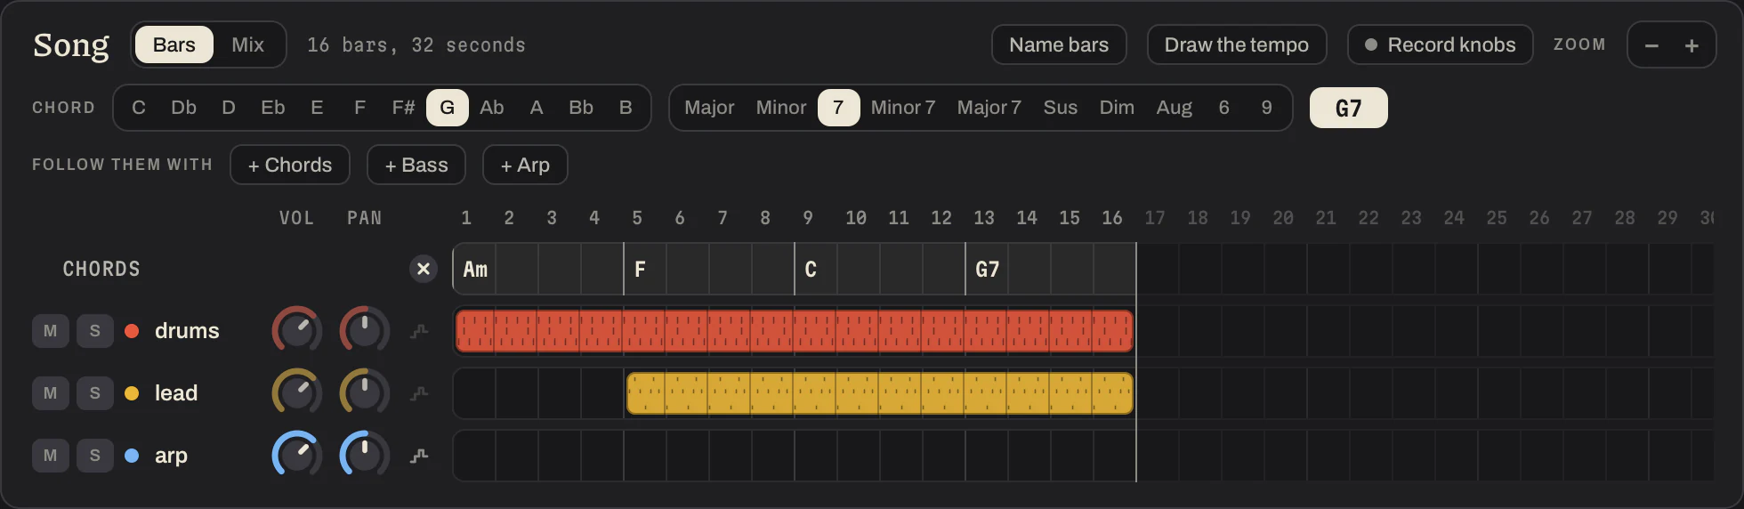Zoom in with the plus button
The image size is (1744, 509).
tap(1692, 45)
